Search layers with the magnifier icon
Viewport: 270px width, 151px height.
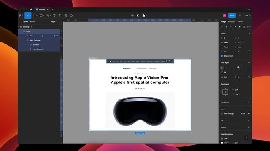click(x=21, y=22)
